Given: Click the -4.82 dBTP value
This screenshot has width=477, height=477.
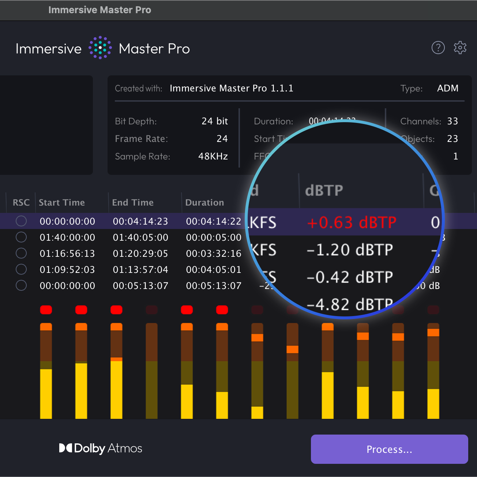Looking at the screenshot, I should pos(350,304).
